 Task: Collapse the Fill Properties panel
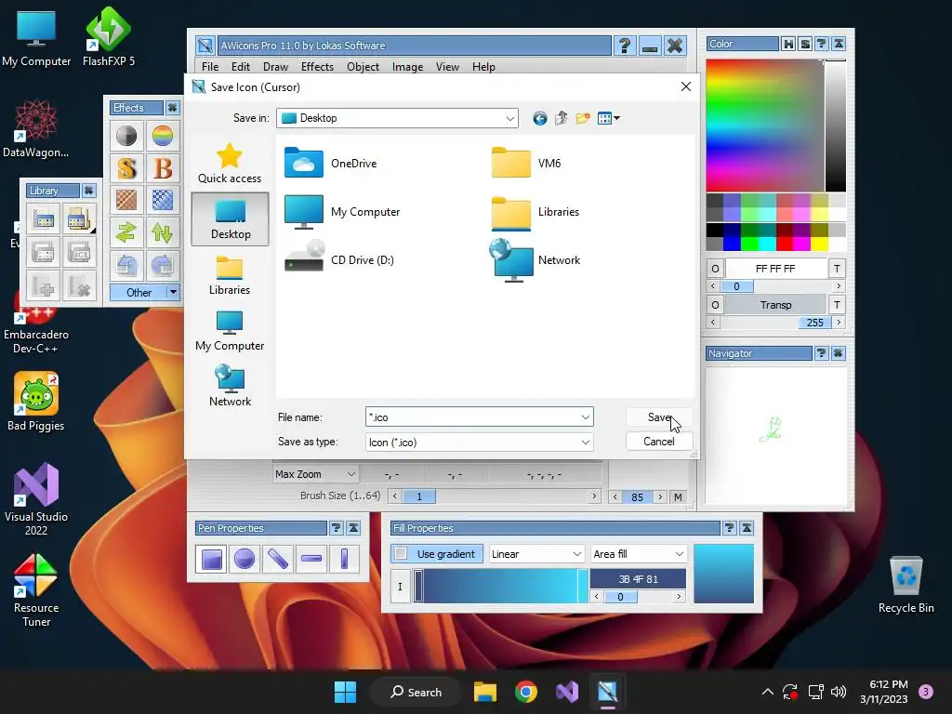pos(747,528)
